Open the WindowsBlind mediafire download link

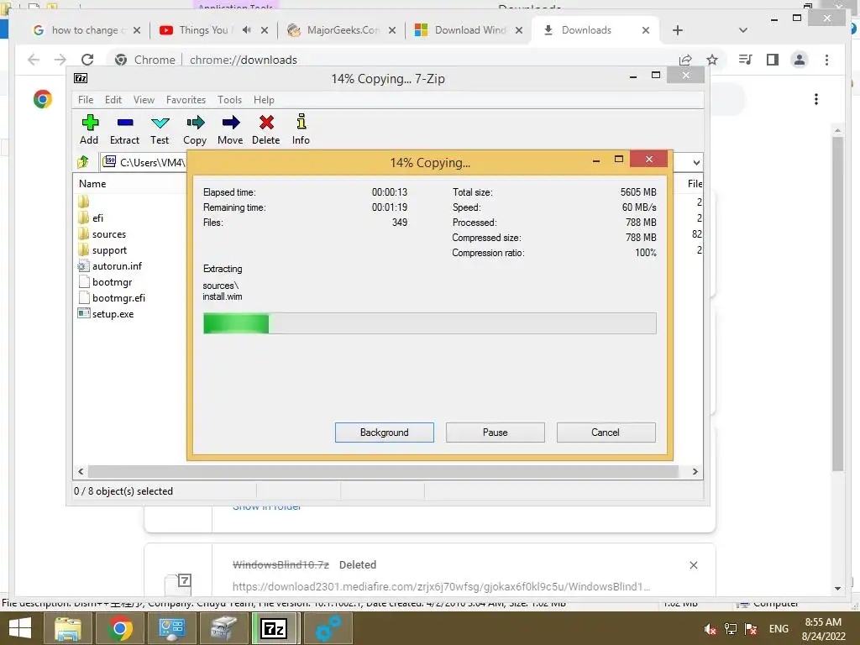[441, 586]
